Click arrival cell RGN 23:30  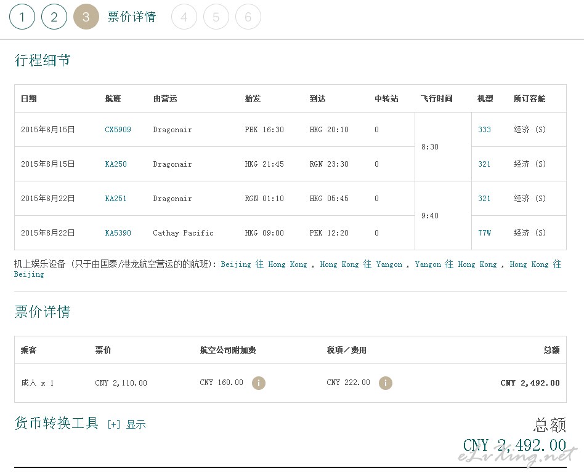[x=329, y=164]
